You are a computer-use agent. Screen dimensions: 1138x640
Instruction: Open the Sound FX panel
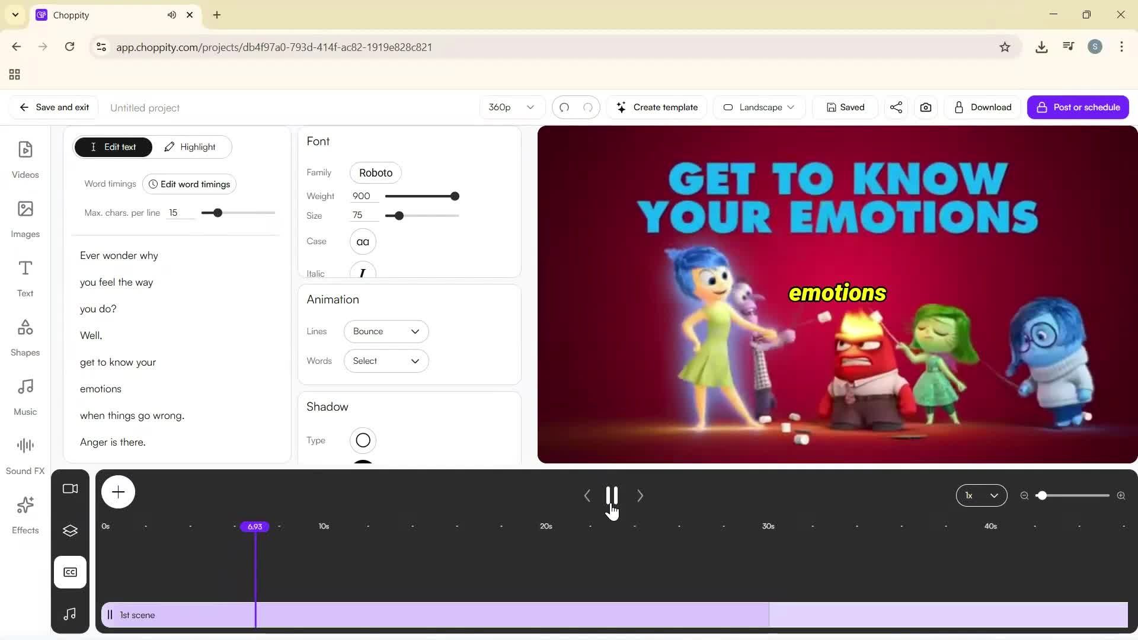coord(25,453)
